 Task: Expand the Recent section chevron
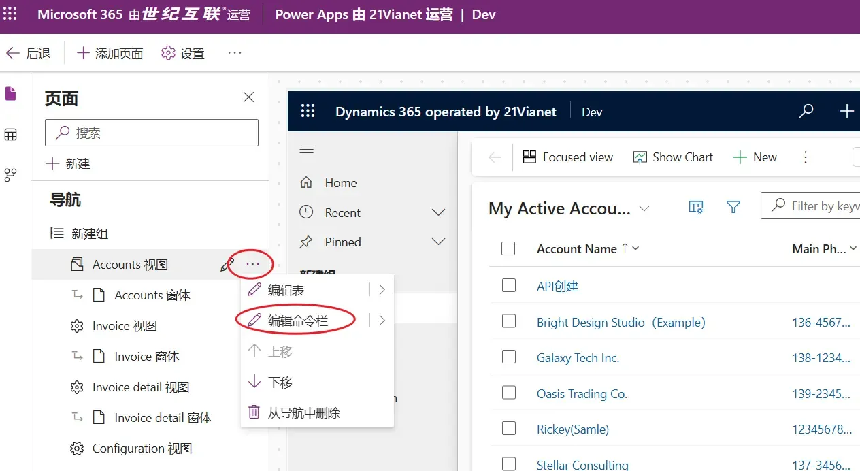[439, 212]
